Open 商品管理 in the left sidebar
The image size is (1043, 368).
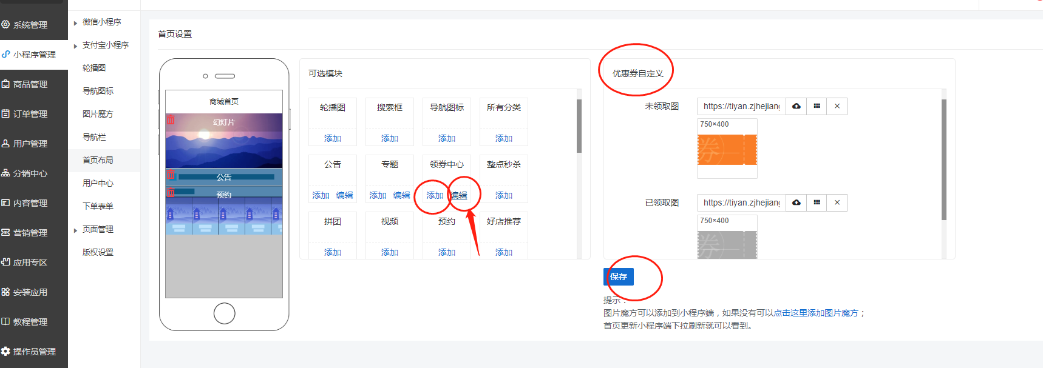point(30,84)
